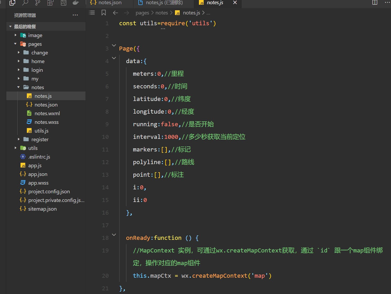Open the Docker whale icon

point(76,3)
